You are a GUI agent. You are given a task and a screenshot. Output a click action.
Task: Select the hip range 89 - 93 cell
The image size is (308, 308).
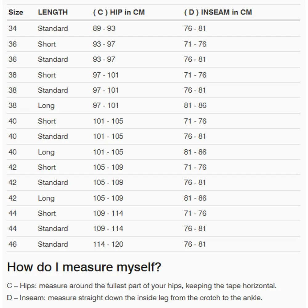104,29
